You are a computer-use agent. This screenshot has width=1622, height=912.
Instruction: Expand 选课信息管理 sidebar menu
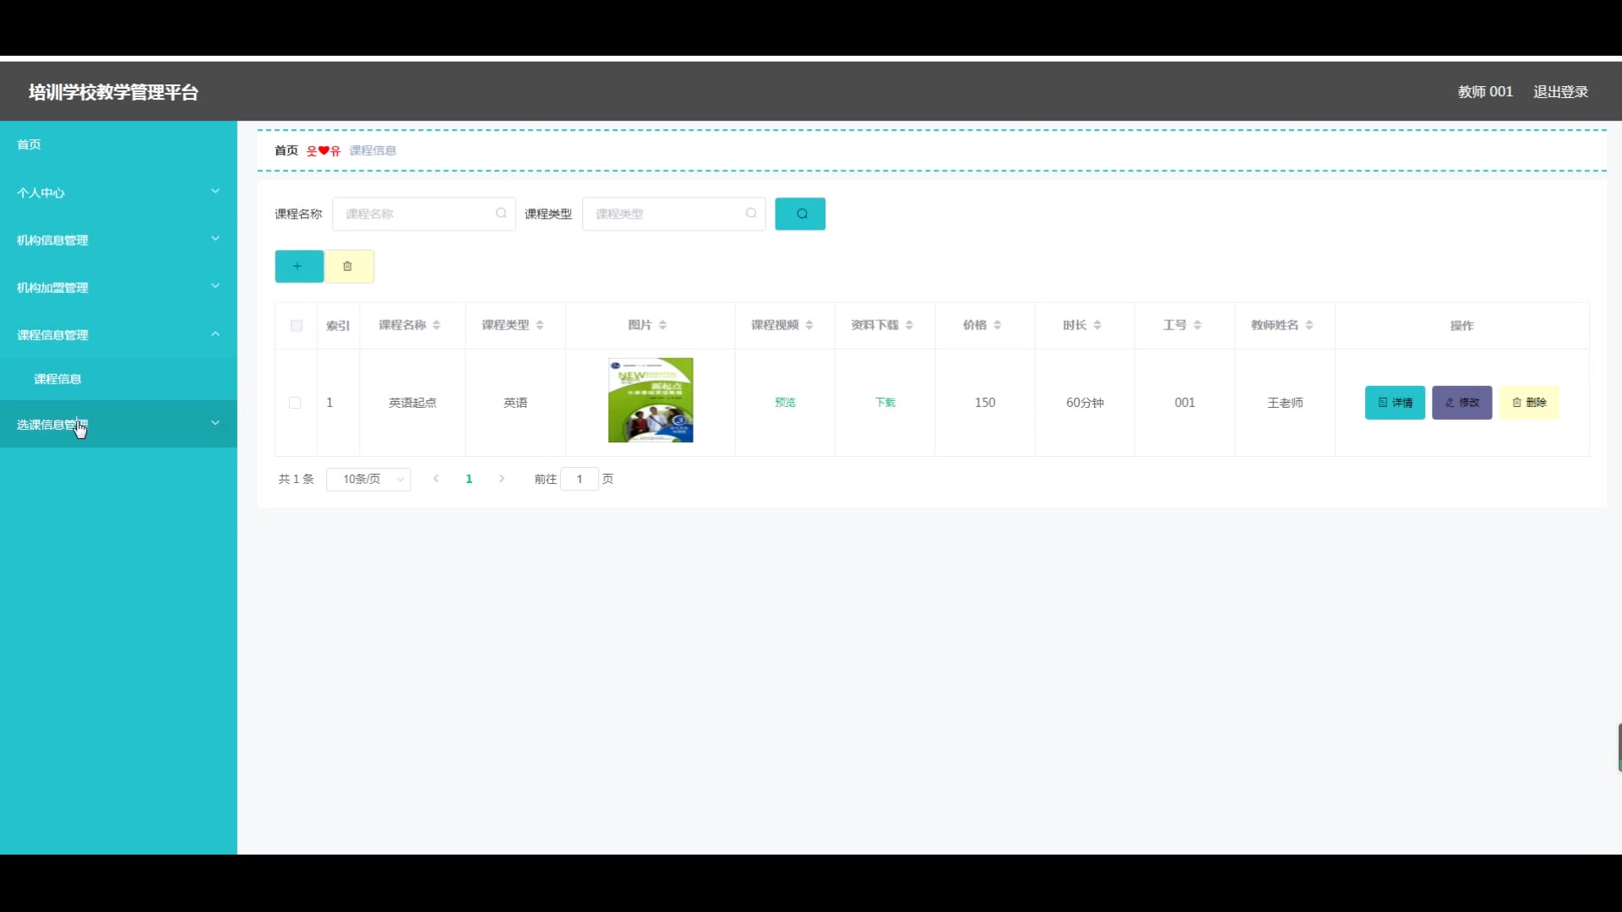point(118,424)
